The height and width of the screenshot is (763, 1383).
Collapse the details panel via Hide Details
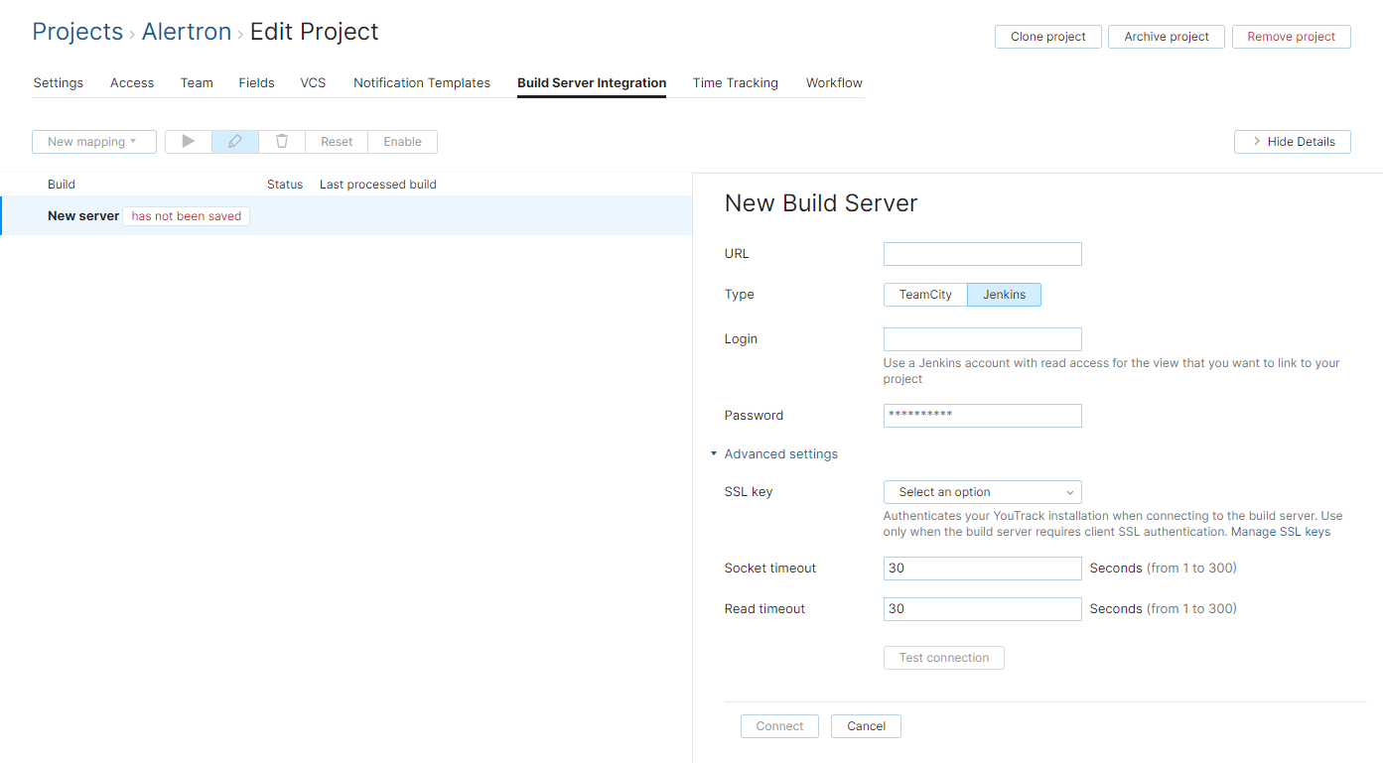click(1292, 141)
